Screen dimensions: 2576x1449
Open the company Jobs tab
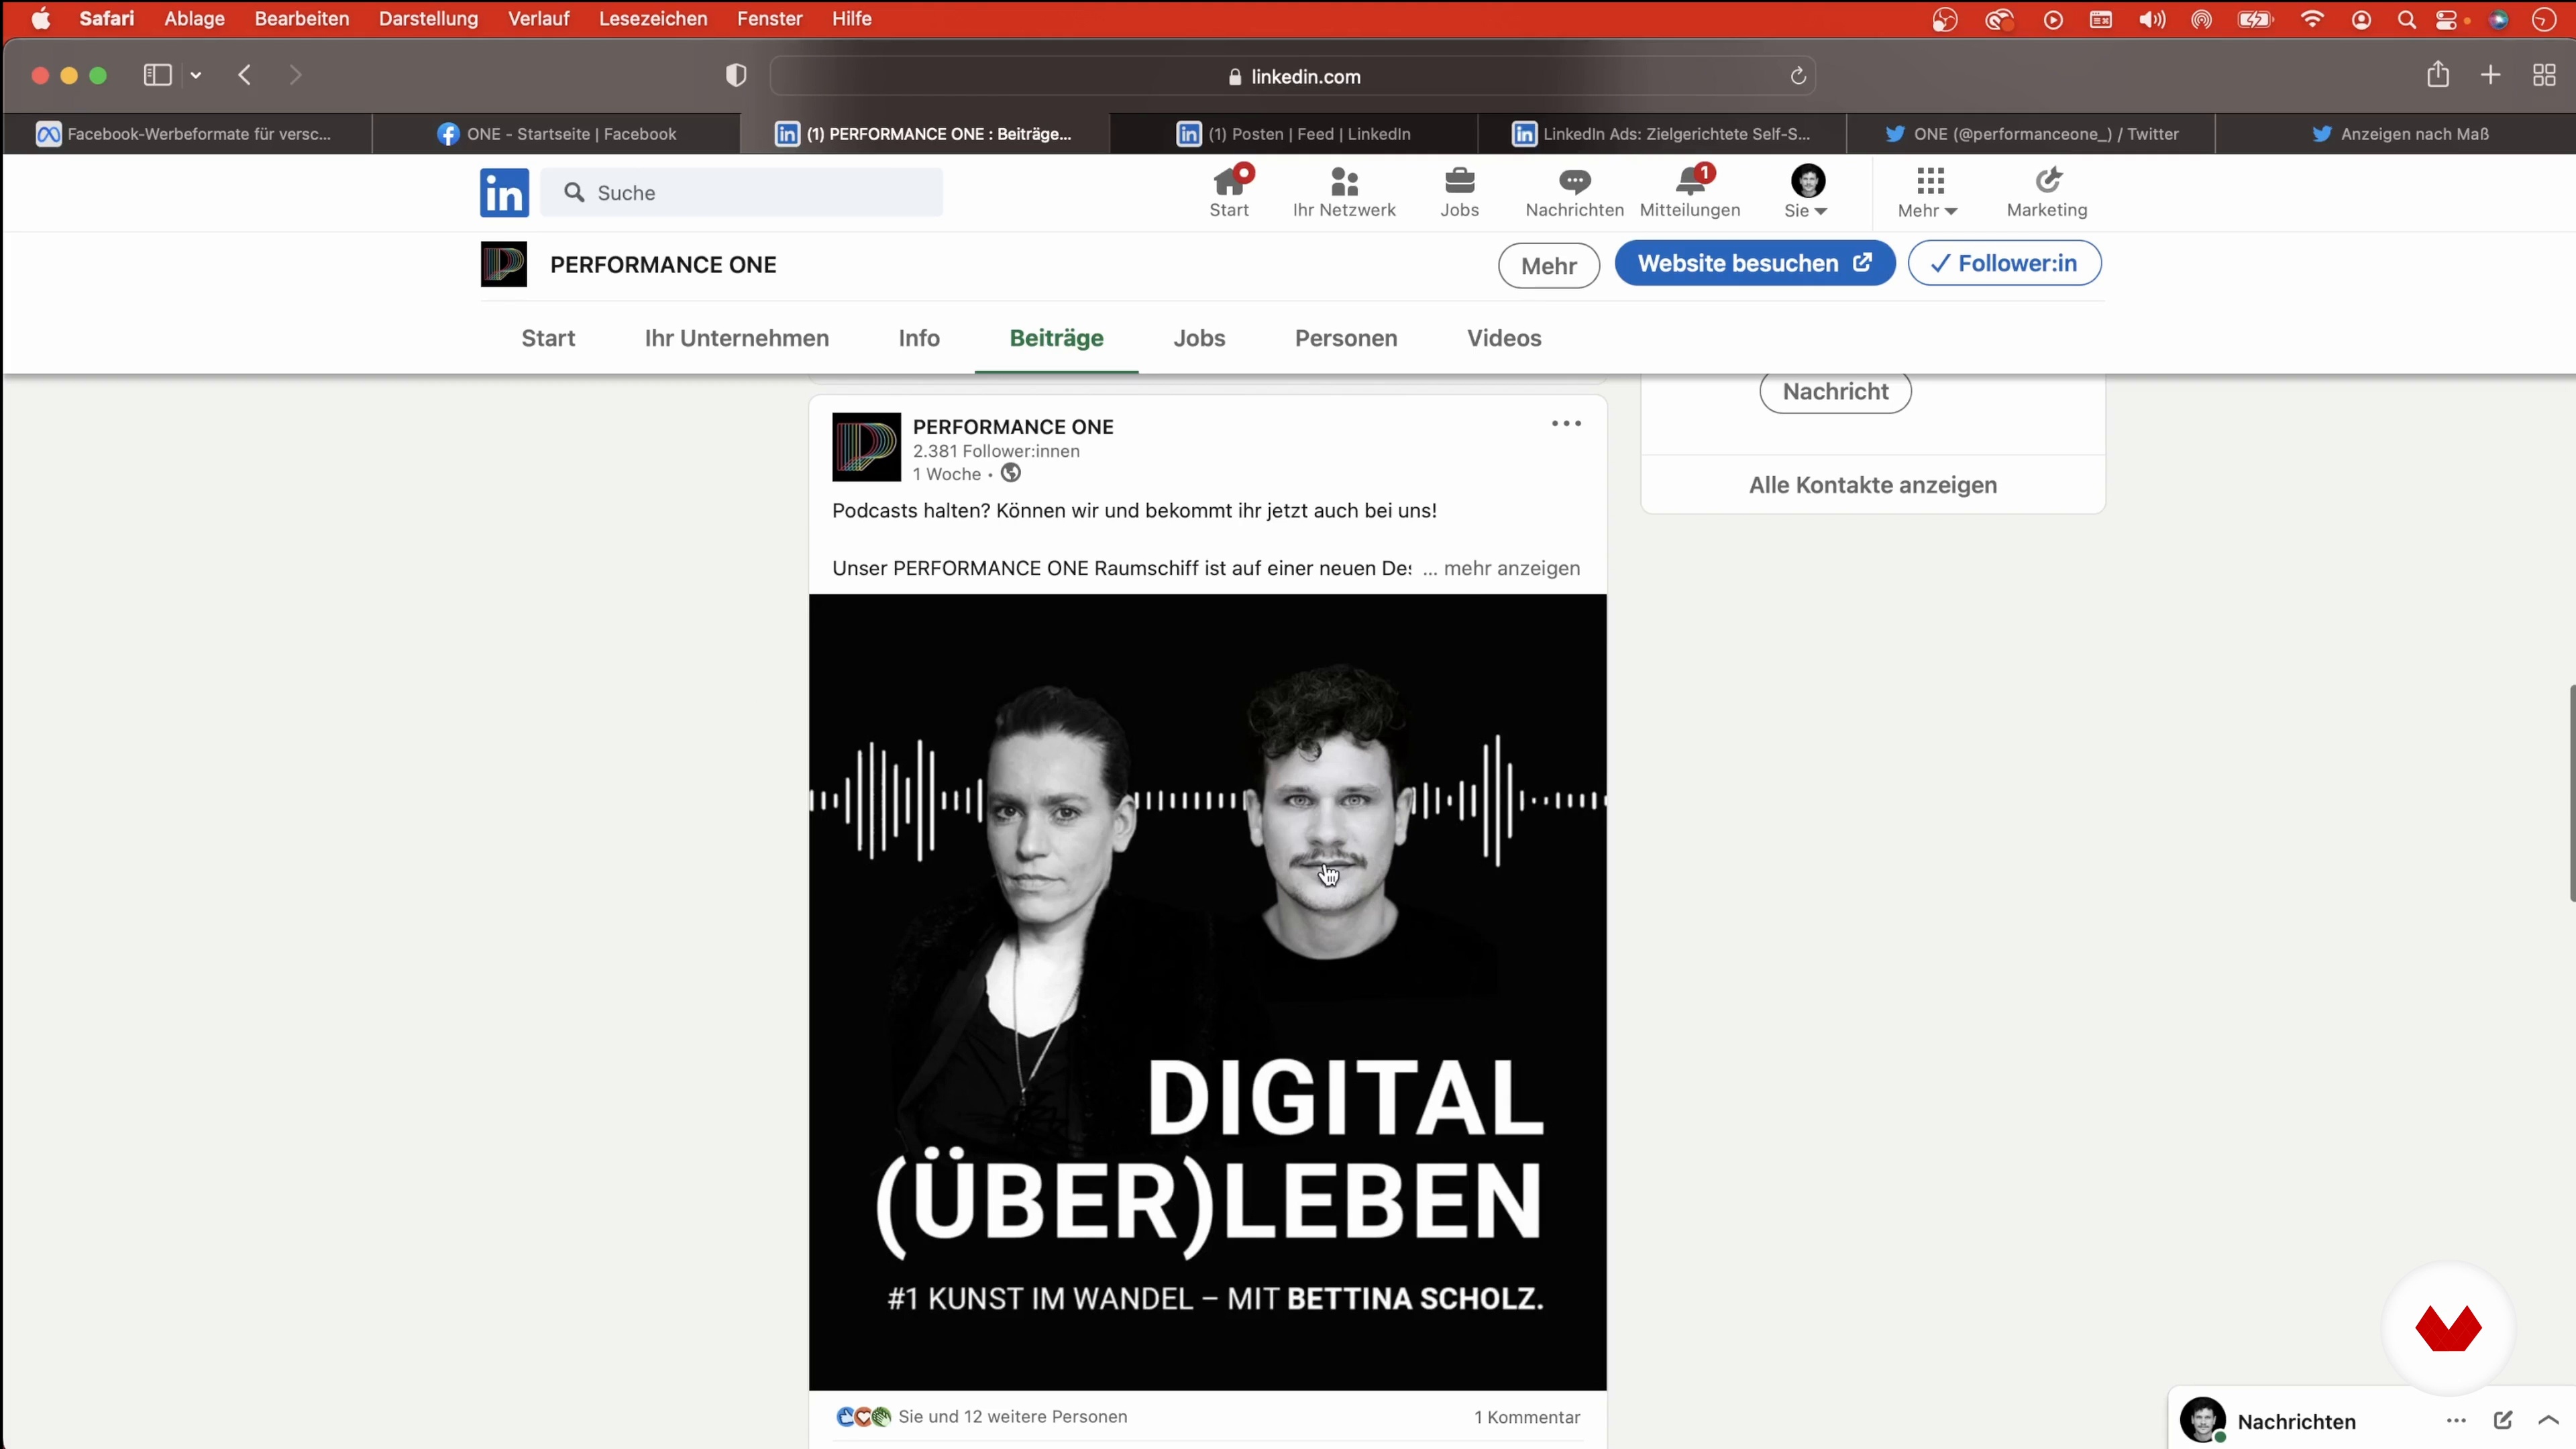click(1199, 338)
